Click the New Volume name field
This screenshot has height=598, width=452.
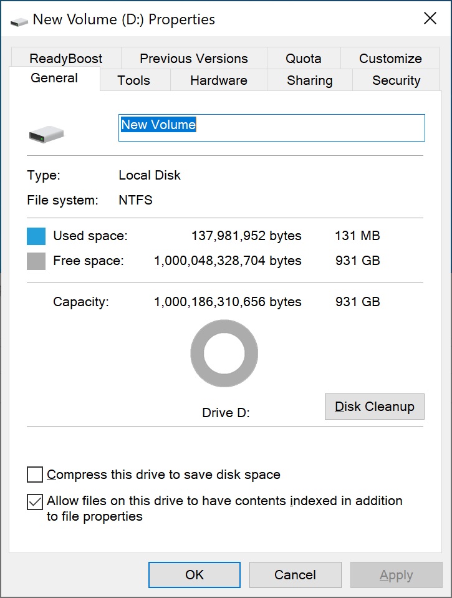pos(272,128)
